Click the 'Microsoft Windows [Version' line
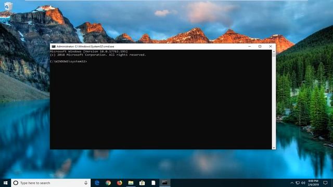Image resolution: width=333 pixels, height=187 pixels. coord(89,51)
